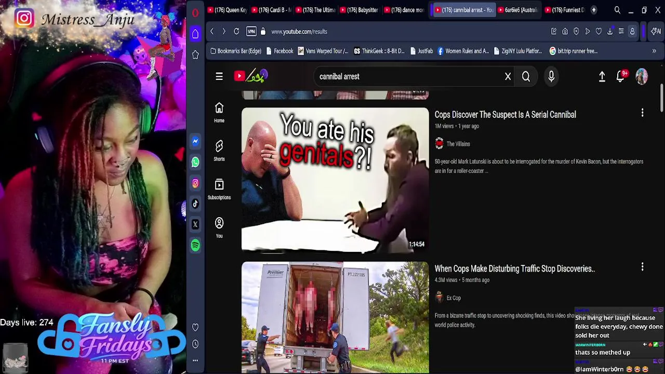Open Messenger in the Opera sidebar
The height and width of the screenshot is (374, 665).
pos(195,141)
